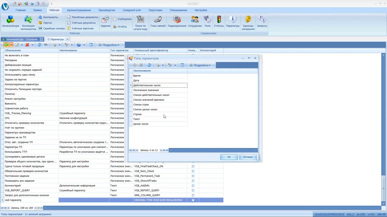Open the Номенклатура ribbon icon
The height and width of the screenshot is (217, 387).
(x=11, y=22)
